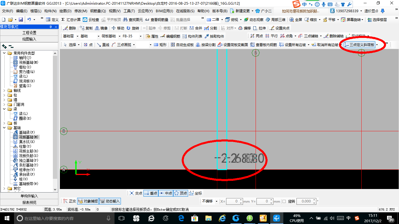The image size is (399, 224).
Task: Click 自动生成板 auto generate slab
Action: (x=182, y=45)
